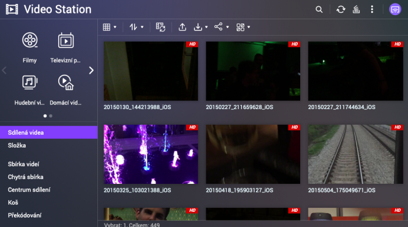Open the background tasks stack icon

pos(356,10)
